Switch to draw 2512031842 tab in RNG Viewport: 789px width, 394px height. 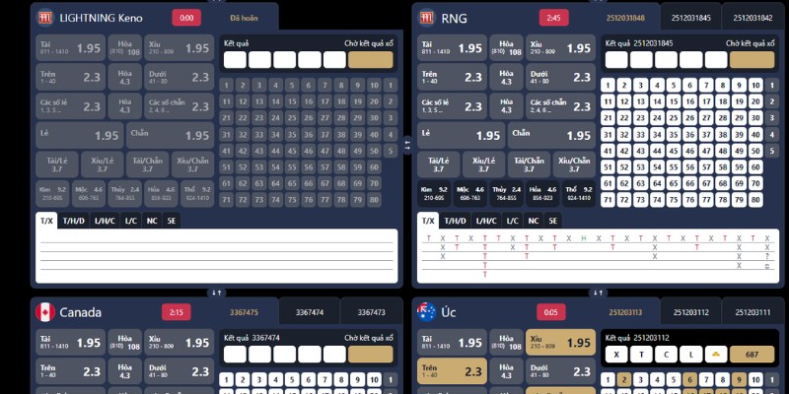click(753, 18)
